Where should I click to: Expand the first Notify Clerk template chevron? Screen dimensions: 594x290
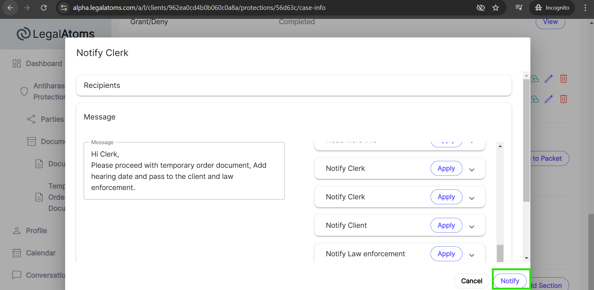click(472, 170)
